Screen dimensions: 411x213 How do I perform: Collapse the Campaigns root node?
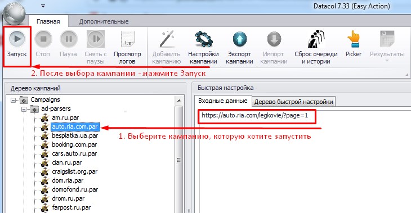(13, 100)
